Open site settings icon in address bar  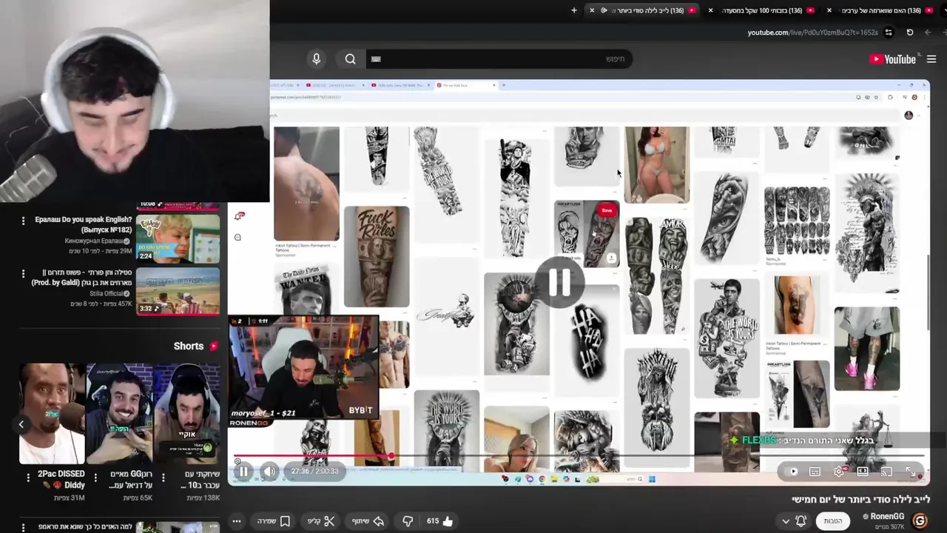(889, 33)
